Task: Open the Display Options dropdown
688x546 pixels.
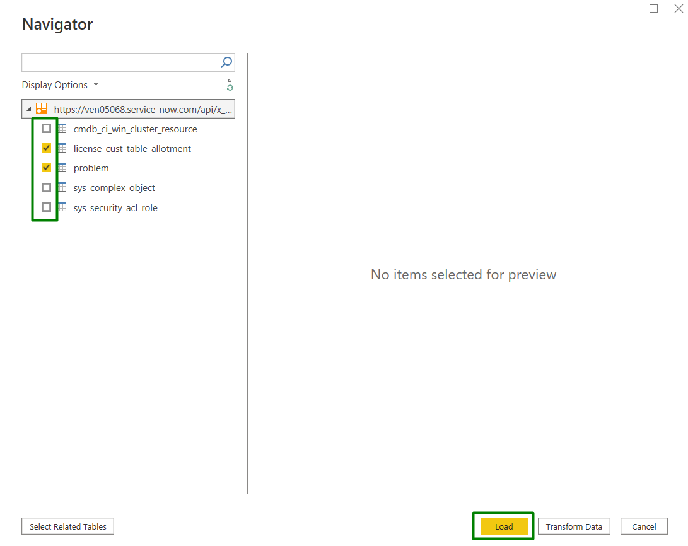Action: (x=60, y=84)
